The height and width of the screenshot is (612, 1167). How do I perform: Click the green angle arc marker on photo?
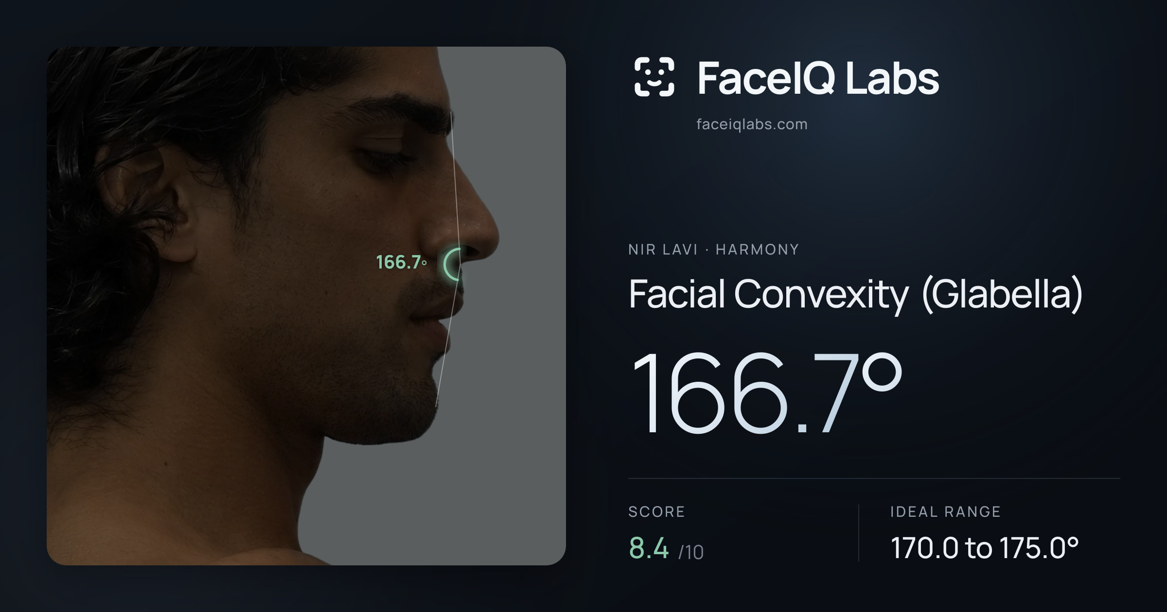tap(452, 264)
